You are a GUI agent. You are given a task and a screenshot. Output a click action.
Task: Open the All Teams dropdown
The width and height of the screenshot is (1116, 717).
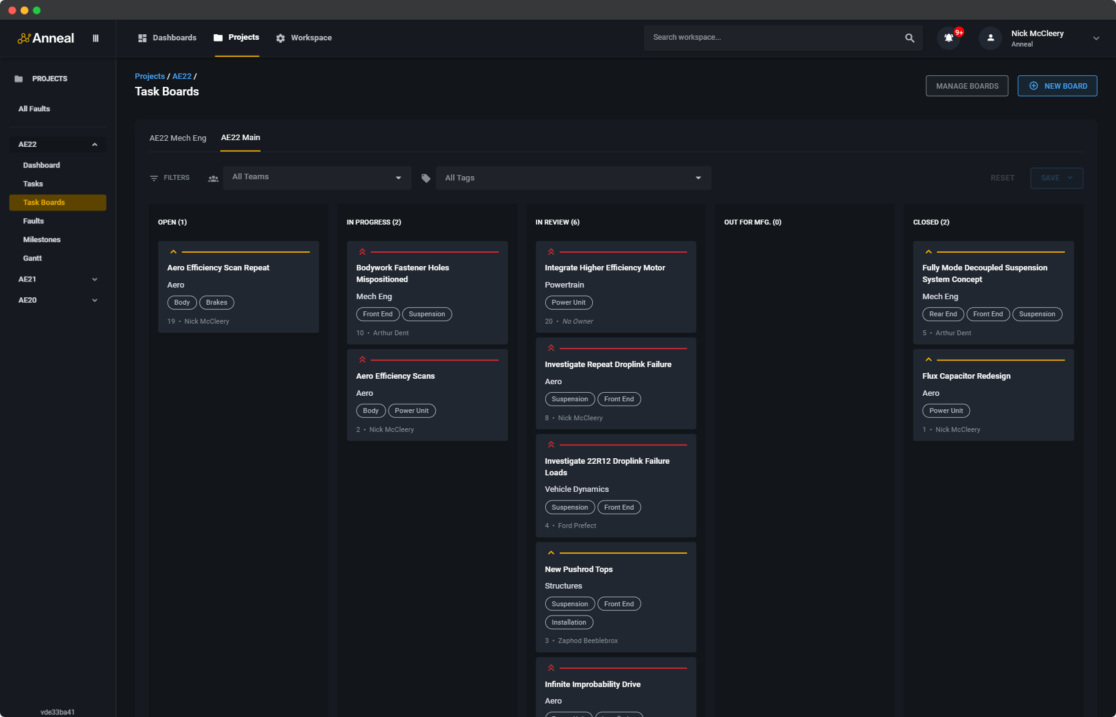click(317, 177)
